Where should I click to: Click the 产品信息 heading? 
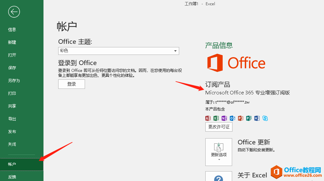[219, 45]
